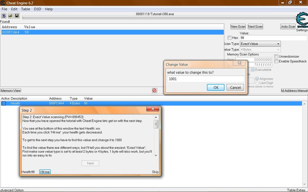The height and width of the screenshot is (192, 308).
Task: Click the open folder toolbar icon
Action: pos(11,16)
